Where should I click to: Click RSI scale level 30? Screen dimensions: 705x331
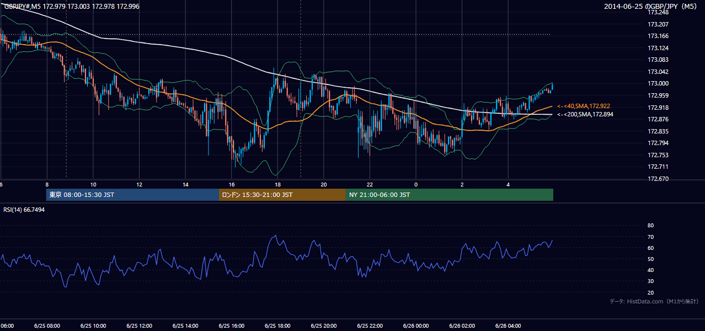click(650, 281)
